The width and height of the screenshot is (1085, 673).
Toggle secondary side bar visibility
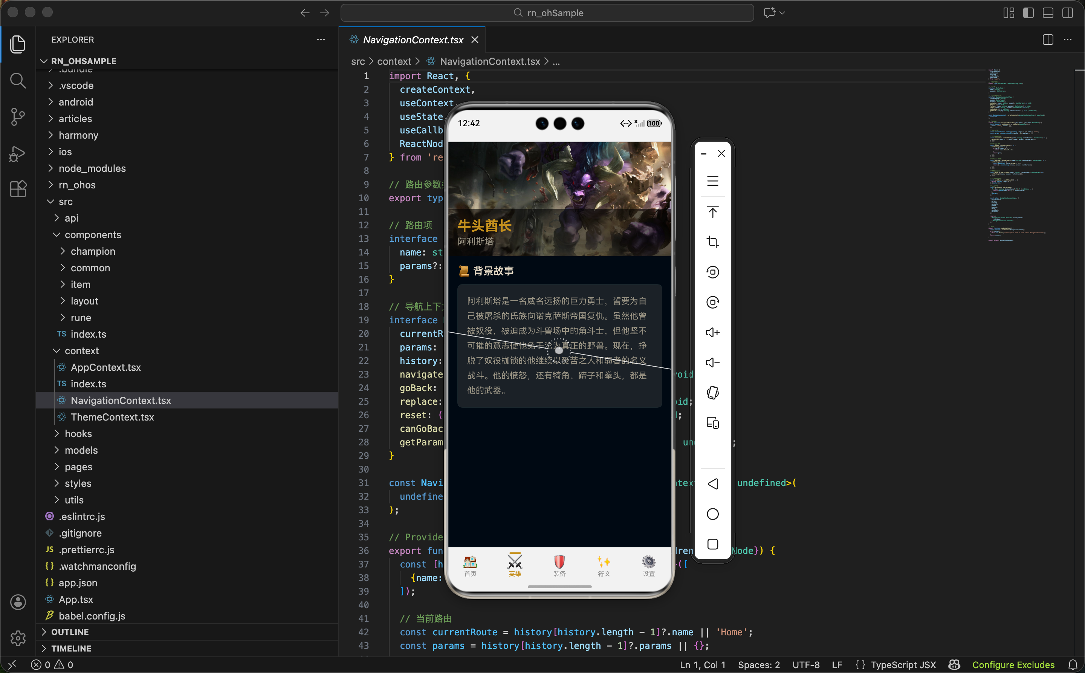1068,13
